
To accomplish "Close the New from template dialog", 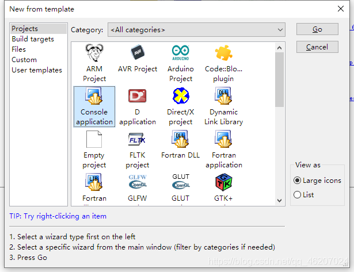I will pos(340,9).
